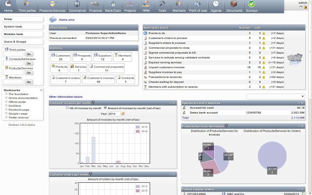
Task: Click the March bar in invoices chart
Action: pyautogui.click(x=93, y=150)
